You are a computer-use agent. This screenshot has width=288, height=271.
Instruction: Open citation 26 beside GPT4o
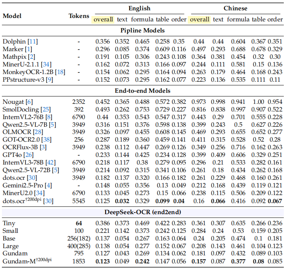tap(29, 155)
